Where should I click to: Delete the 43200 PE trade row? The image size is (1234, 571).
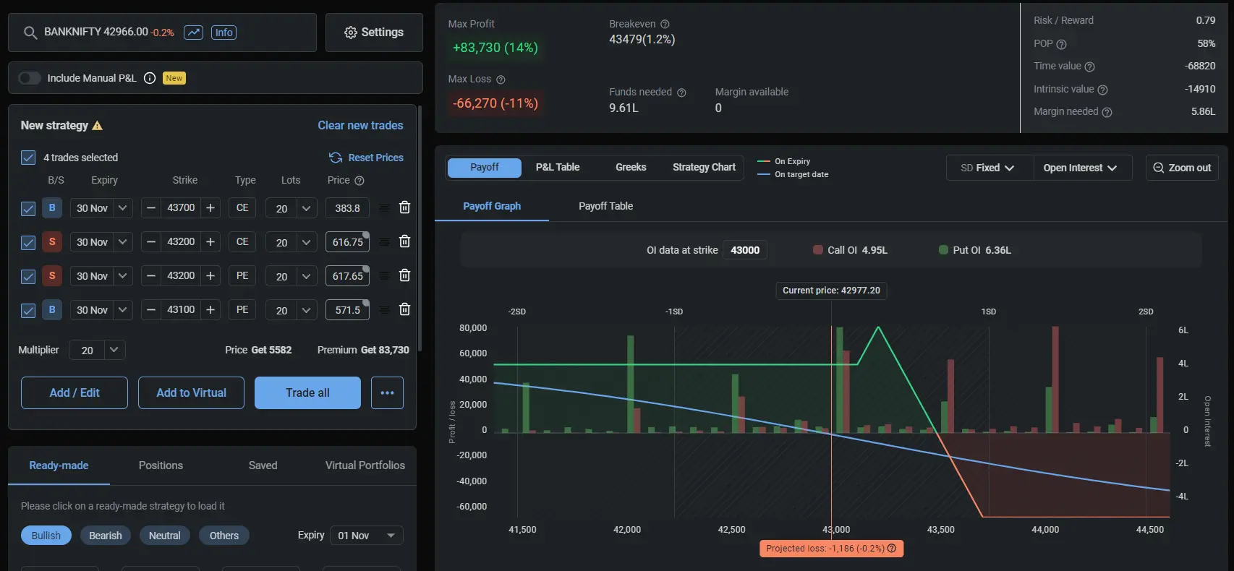pos(405,275)
